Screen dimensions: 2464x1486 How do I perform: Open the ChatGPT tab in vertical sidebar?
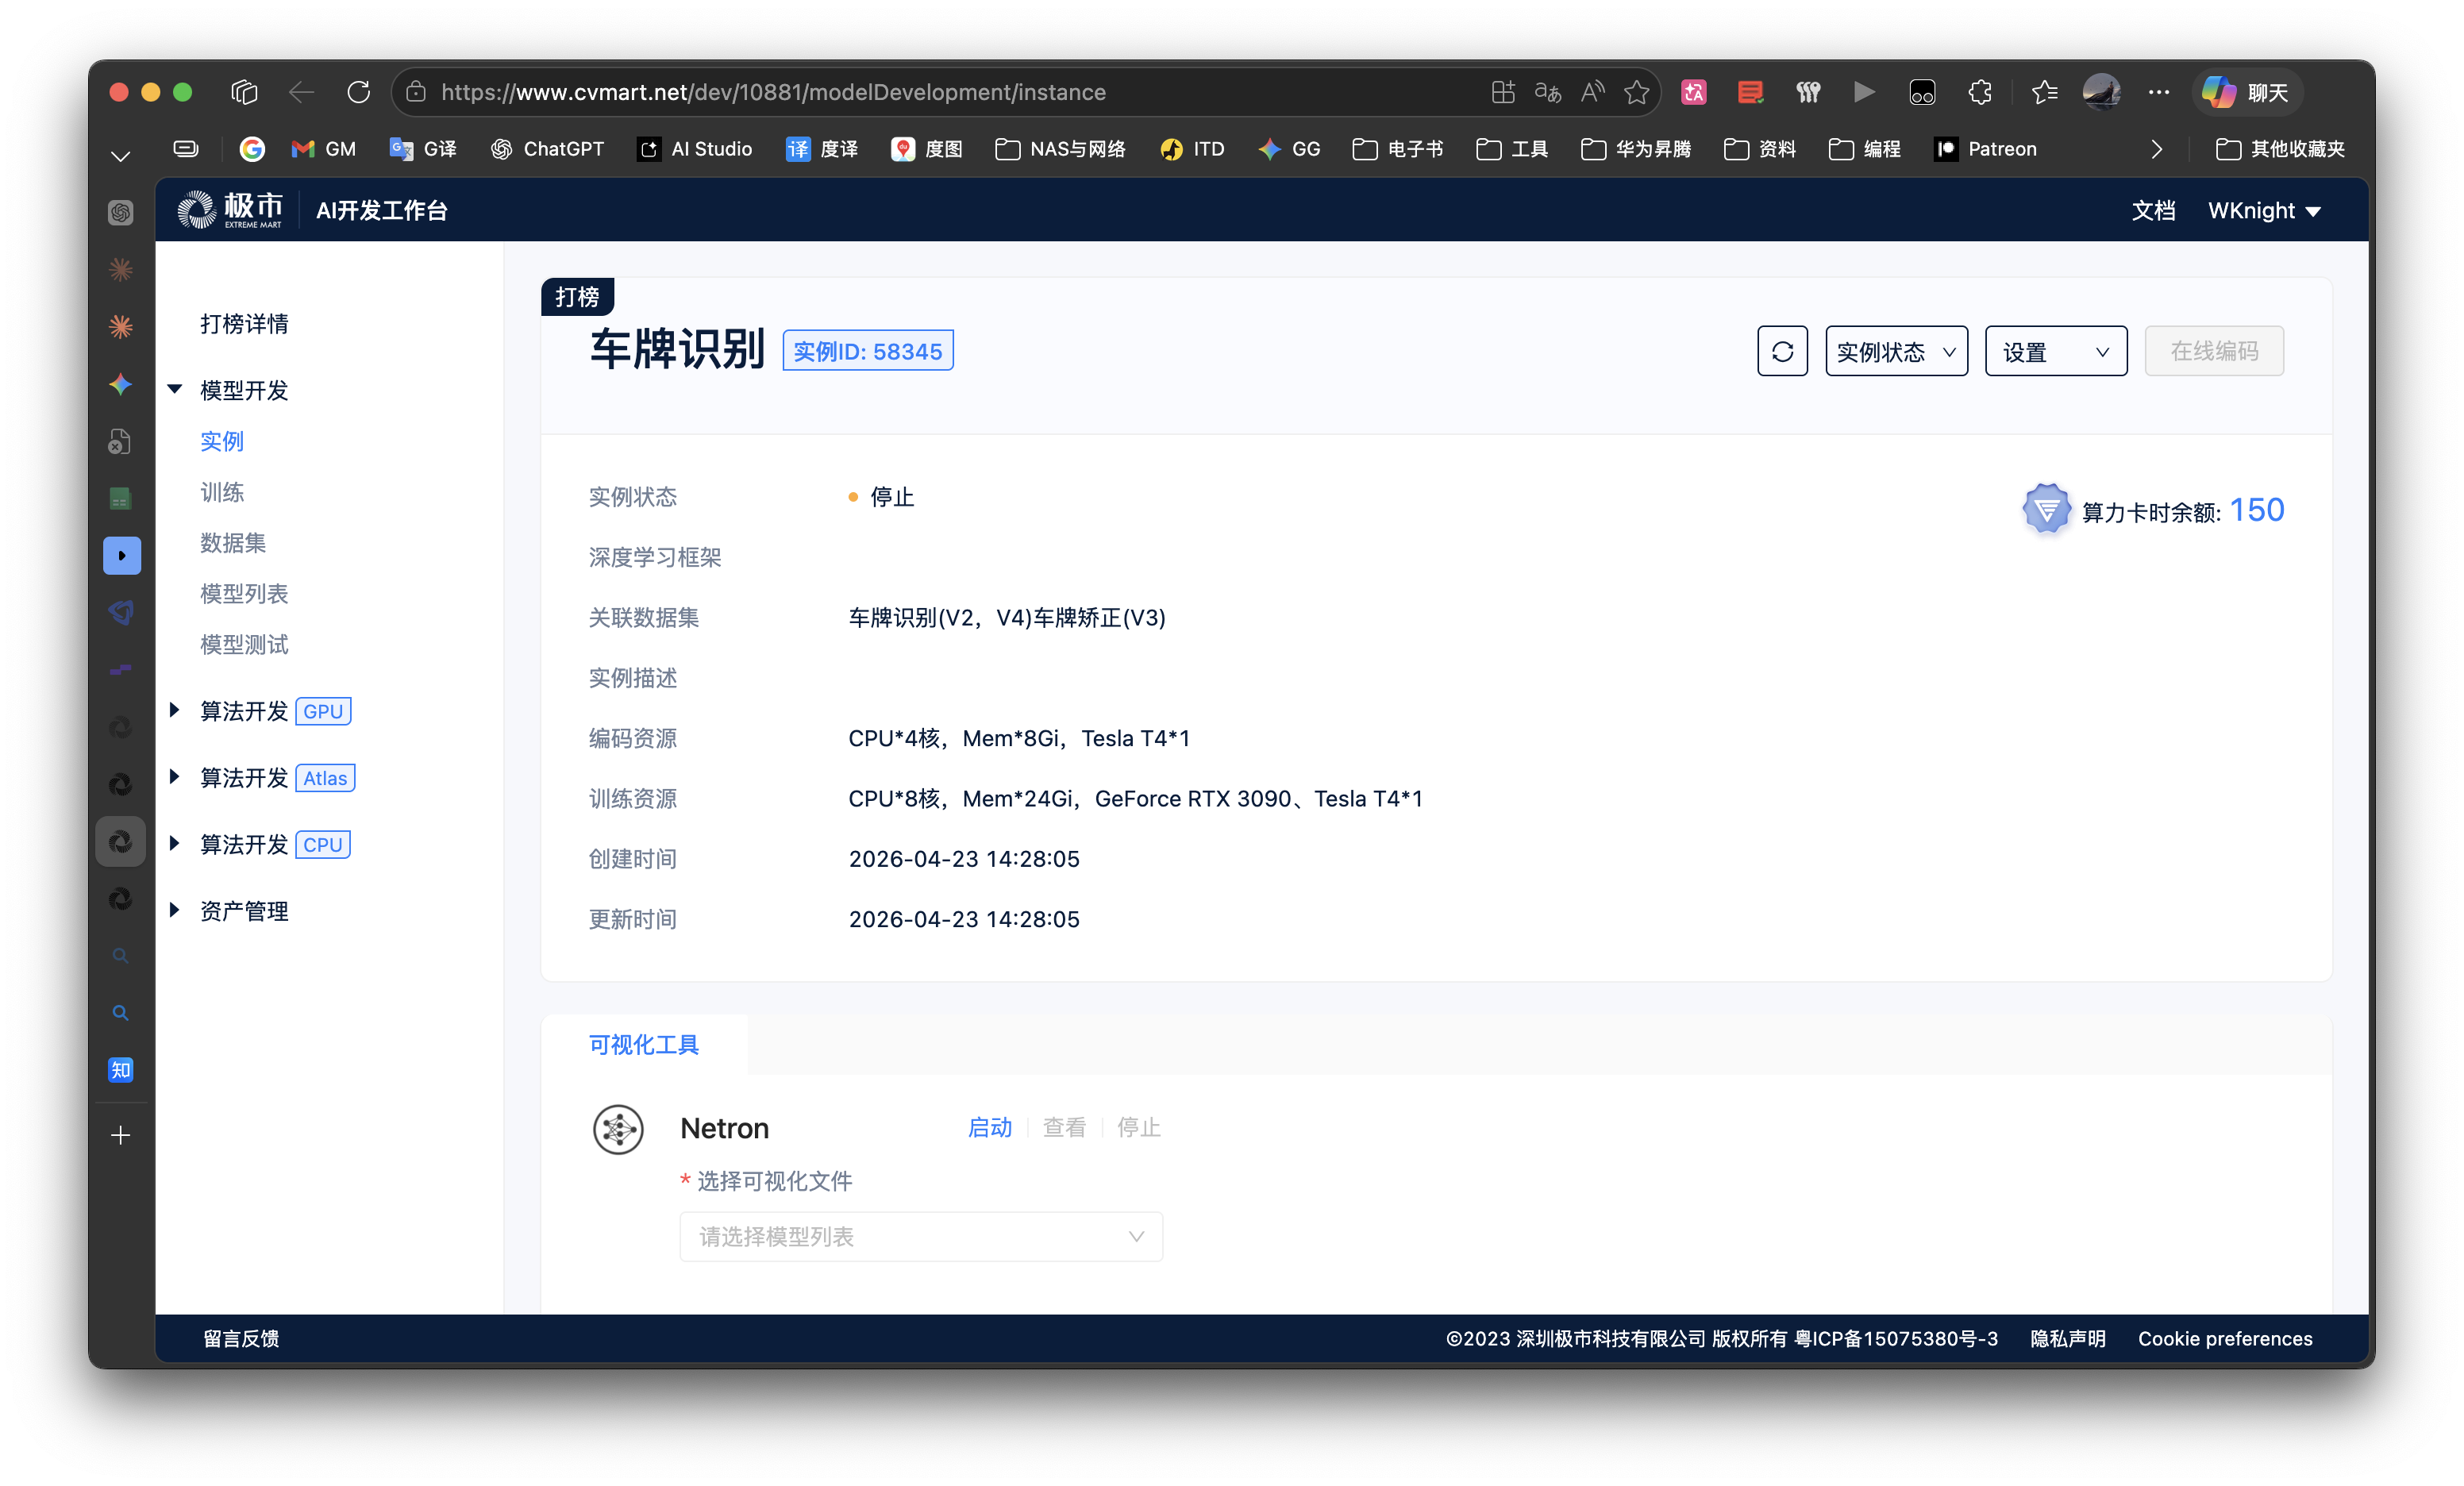tap(121, 212)
